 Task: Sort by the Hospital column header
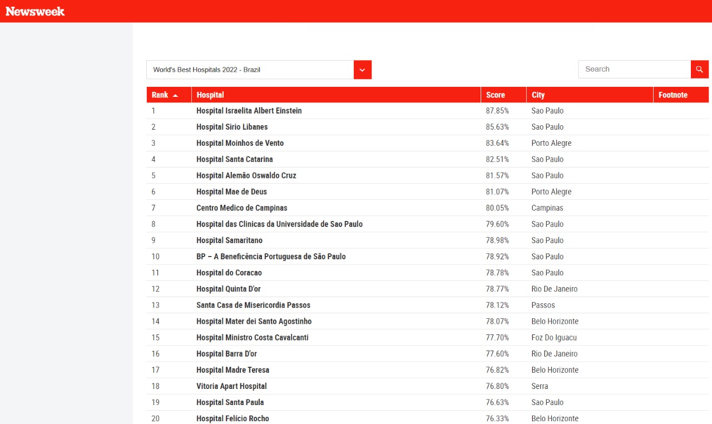[x=336, y=95]
